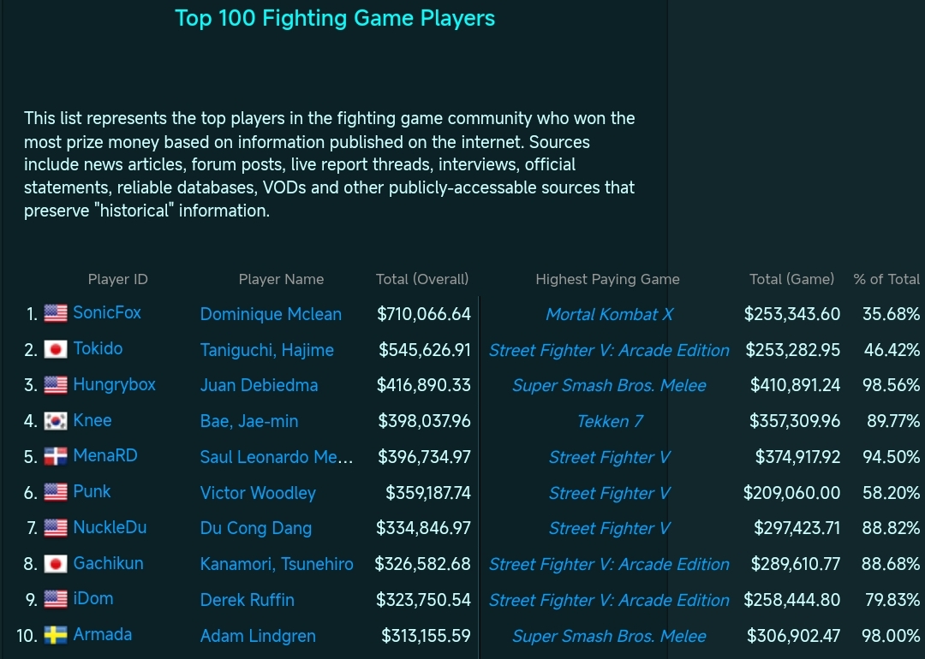The width and height of the screenshot is (925, 659).
Task: Click the Sweden flag beside Armada
Action: coord(56,635)
